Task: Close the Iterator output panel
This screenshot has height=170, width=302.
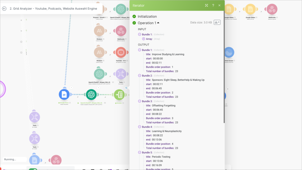Action: coord(219,5)
